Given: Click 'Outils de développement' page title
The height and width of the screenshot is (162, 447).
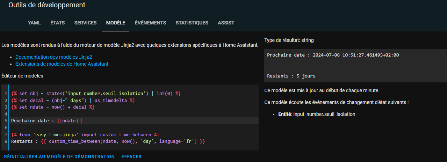Looking at the screenshot, I should 47,5.
